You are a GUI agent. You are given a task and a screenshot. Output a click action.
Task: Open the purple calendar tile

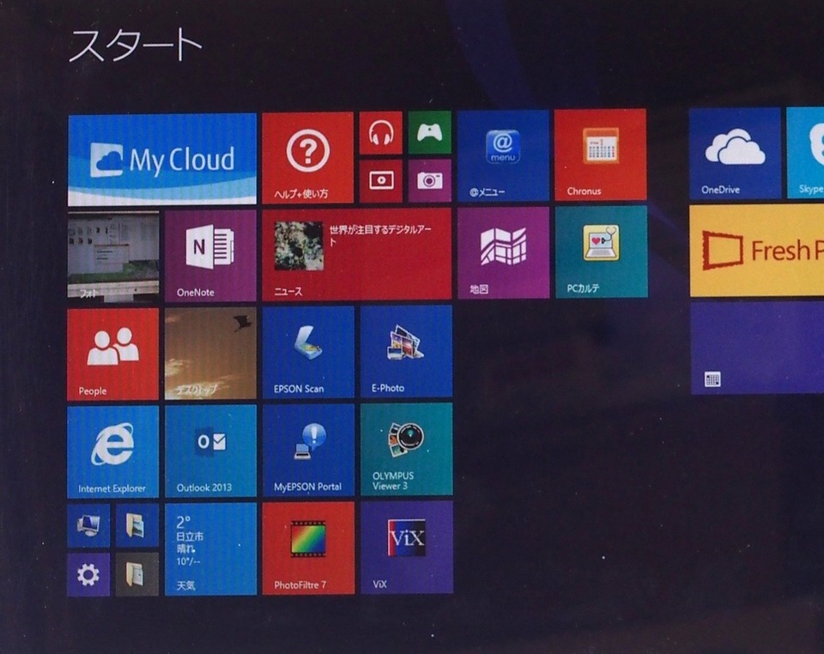[x=757, y=348]
